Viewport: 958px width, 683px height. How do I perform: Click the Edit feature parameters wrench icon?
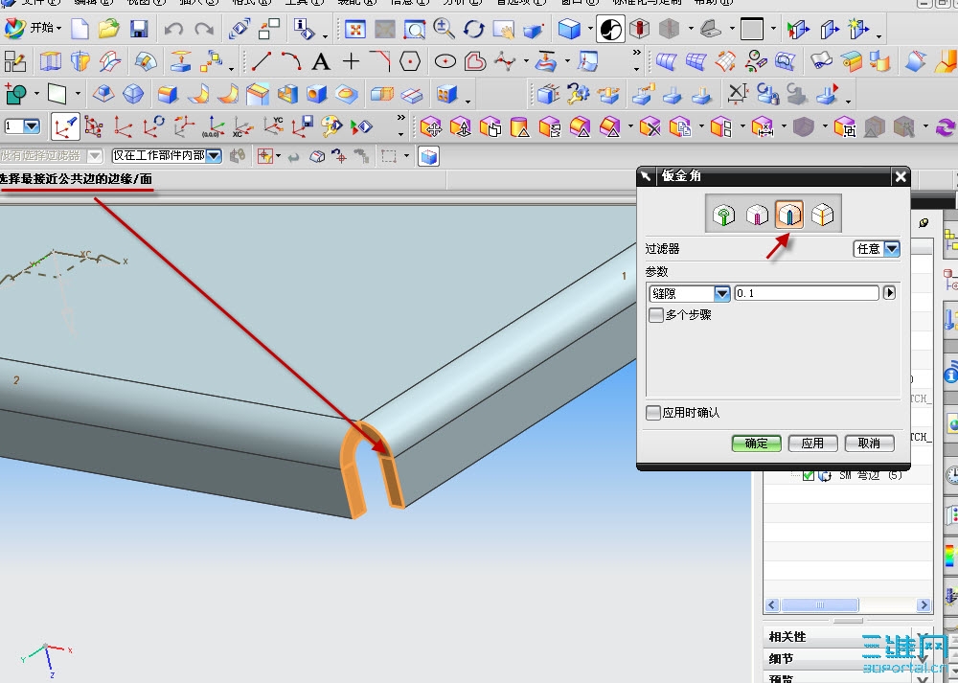pos(578,94)
